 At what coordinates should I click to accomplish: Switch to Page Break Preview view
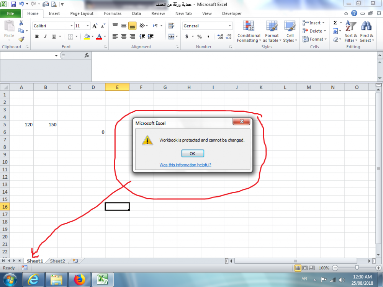coord(312,268)
